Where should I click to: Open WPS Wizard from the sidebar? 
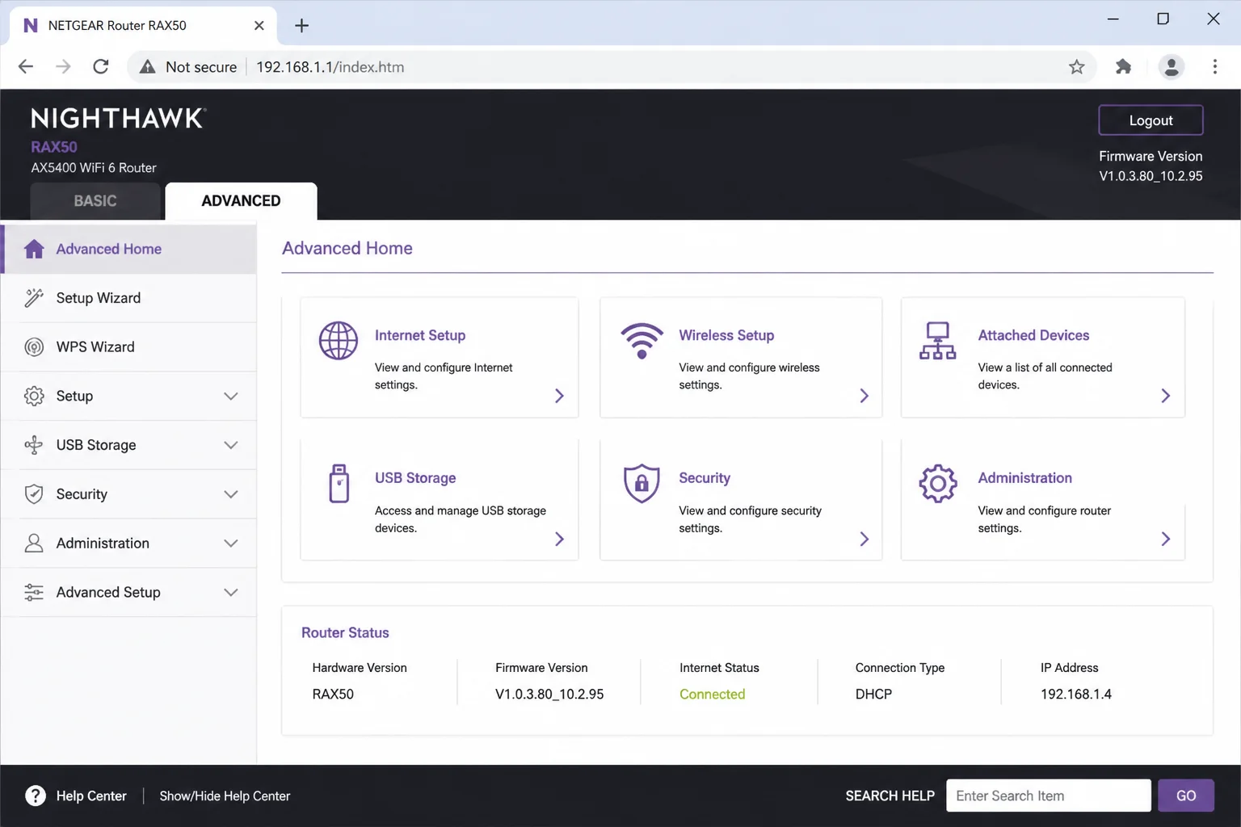tap(129, 347)
